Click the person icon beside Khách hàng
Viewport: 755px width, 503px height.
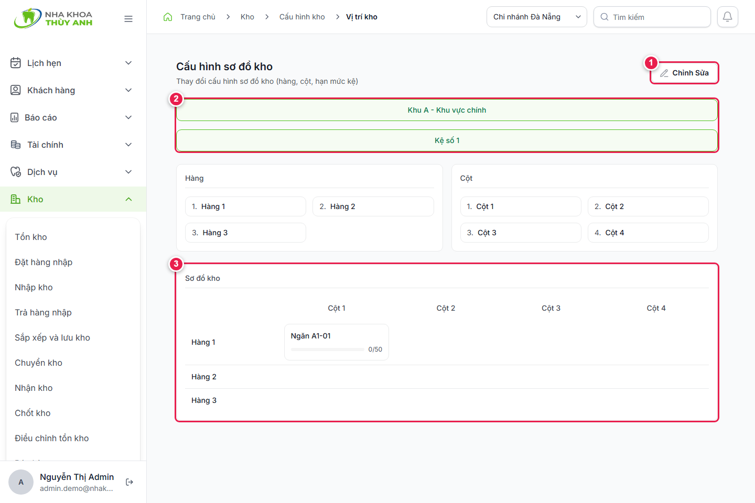tap(16, 90)
